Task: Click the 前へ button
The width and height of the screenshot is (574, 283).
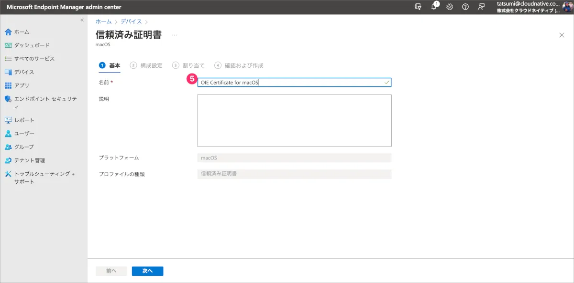Action: tap(111, 271)
